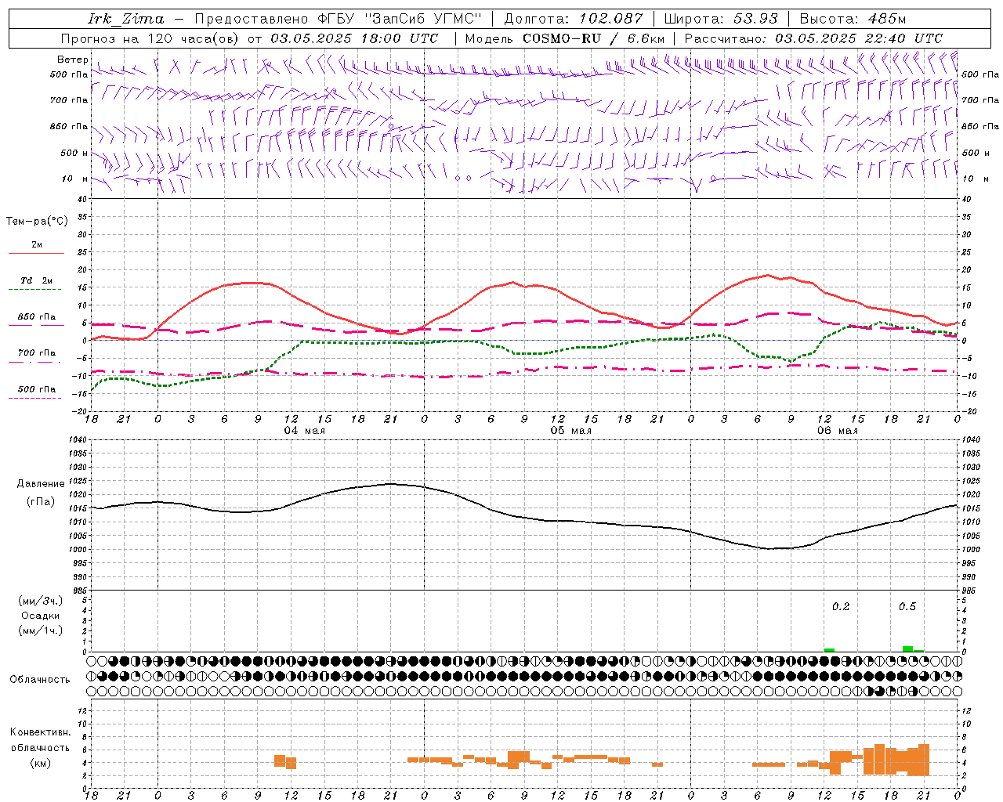Select the text ФГБУ "ЗапСиб УГМС"
This screenshot has width=1003, height=802.
click(x=400, y=19)
